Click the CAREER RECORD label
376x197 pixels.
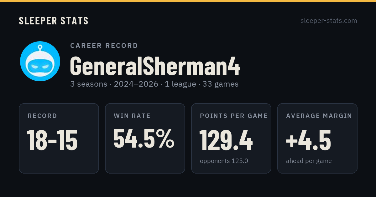[104, 46]
